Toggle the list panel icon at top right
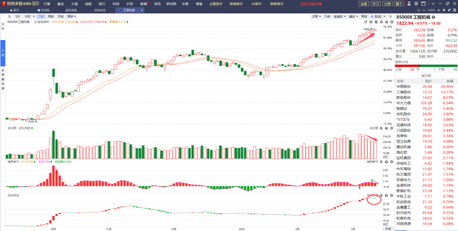458x231 pixels. 454,10
